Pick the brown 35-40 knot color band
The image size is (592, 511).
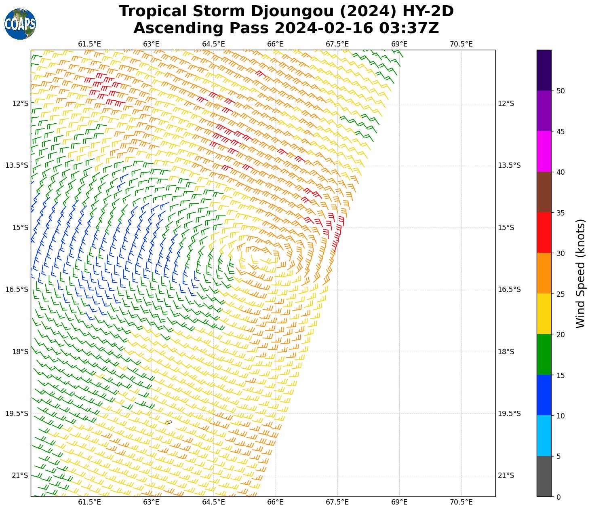pos(544,192)
